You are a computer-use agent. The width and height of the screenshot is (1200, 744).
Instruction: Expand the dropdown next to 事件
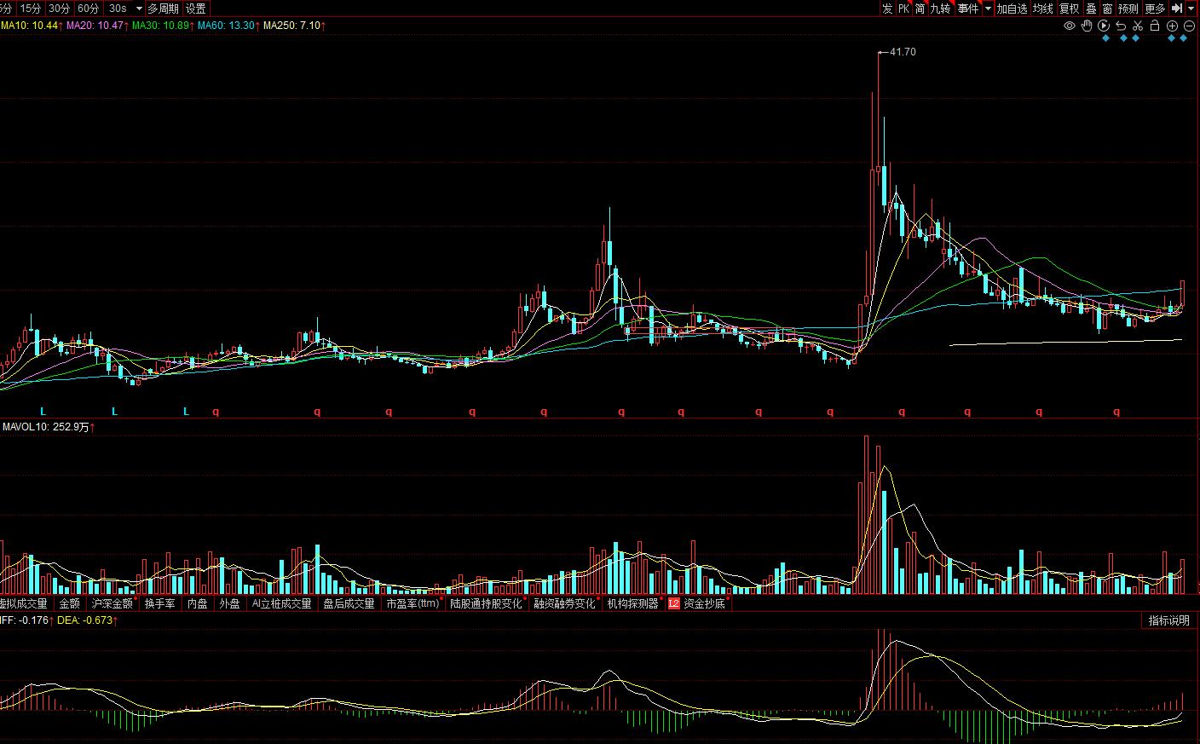[x=989, y=9]
